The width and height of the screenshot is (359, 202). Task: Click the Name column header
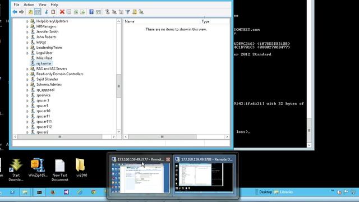162,21
